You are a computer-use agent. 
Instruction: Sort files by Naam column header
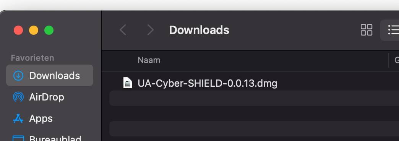pos(149,60)
